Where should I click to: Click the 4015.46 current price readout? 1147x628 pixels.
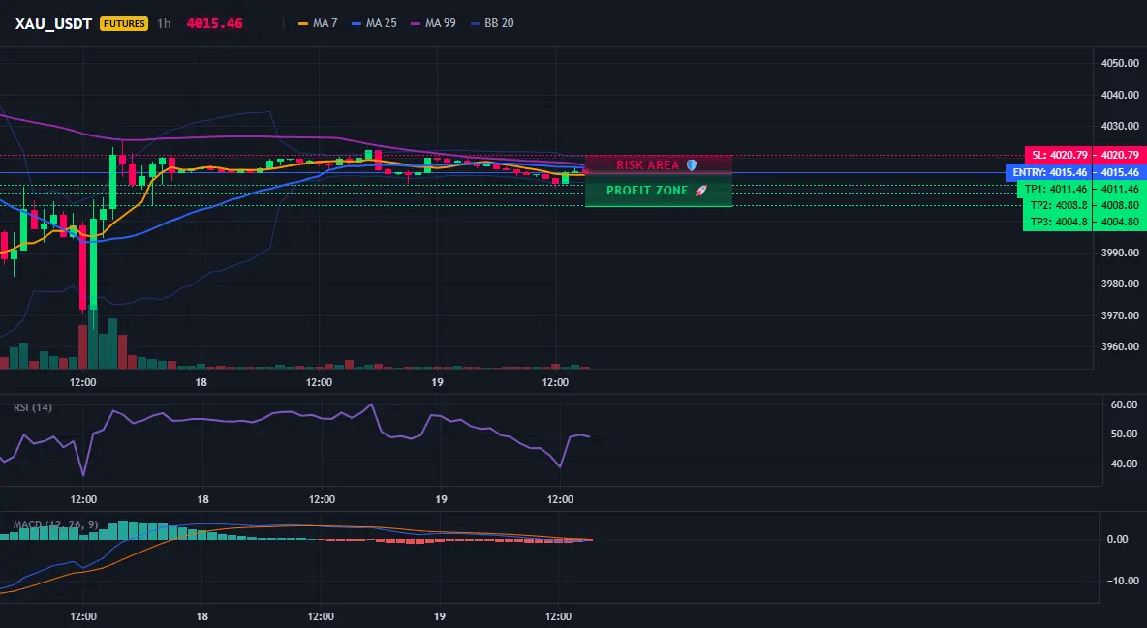tap(214, 23)
